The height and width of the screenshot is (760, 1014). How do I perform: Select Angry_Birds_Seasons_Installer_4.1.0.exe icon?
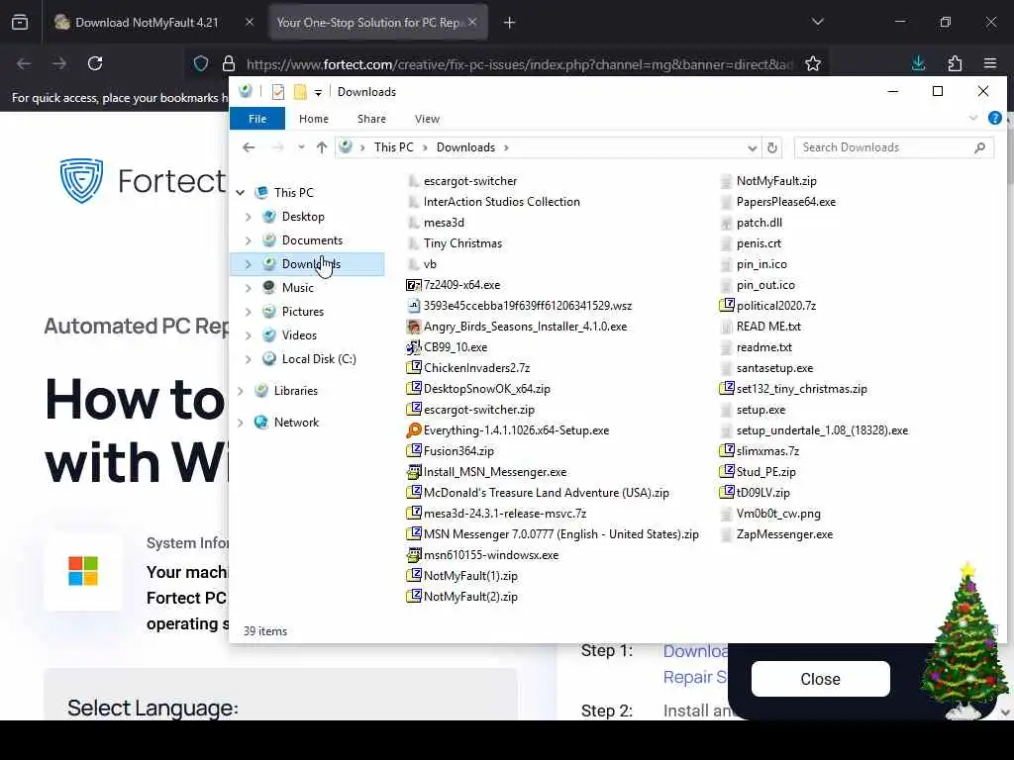pyautogui.click(x=413, y=327)
